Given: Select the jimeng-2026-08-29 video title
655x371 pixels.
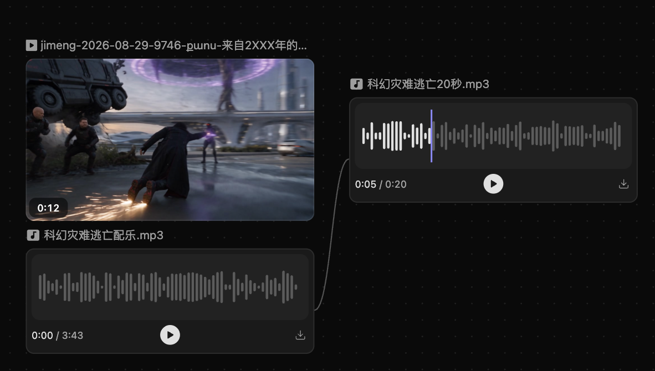Looking at the screenshot, I should click(x=174, y=45).
